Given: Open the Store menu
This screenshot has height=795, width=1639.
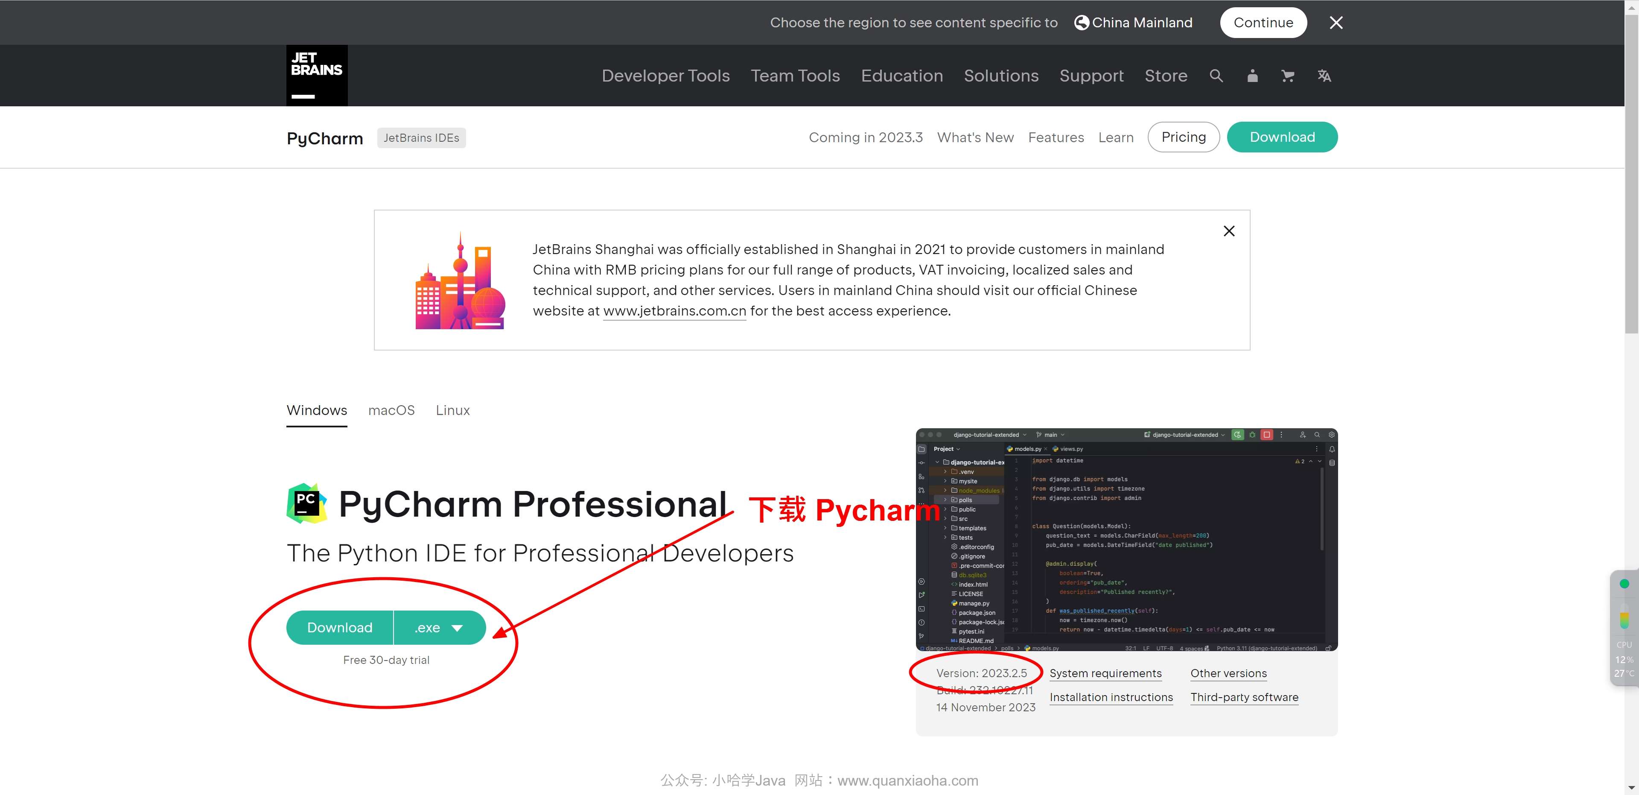Looking at the screenshot, I should tap(1166, 76).
